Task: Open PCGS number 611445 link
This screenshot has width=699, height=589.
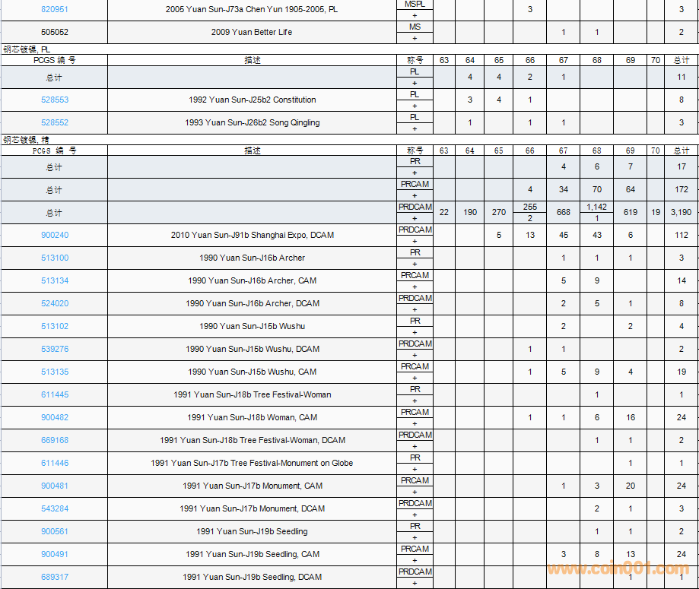Action: point(54,394)
